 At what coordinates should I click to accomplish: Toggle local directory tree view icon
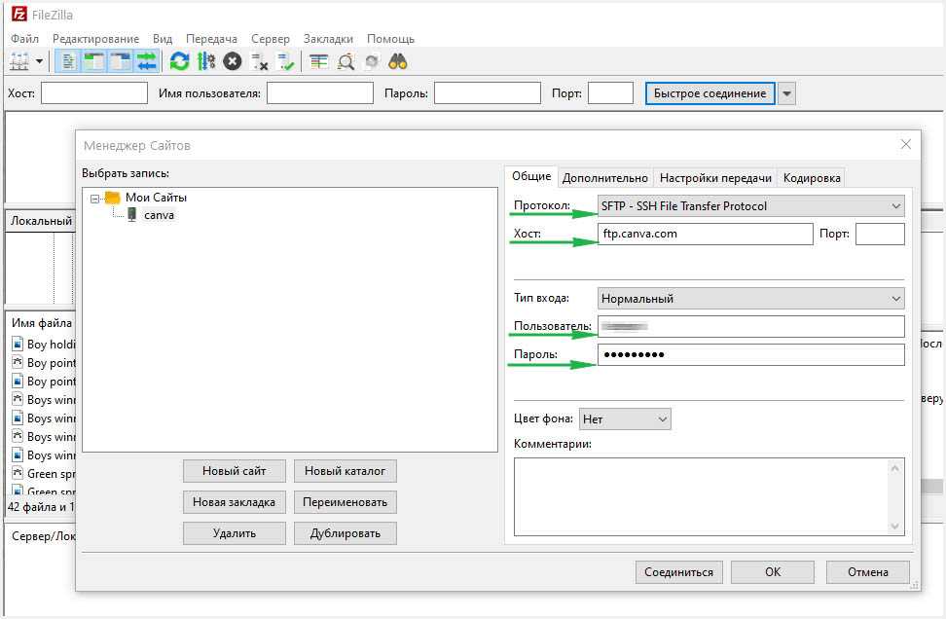click(94, 61)
